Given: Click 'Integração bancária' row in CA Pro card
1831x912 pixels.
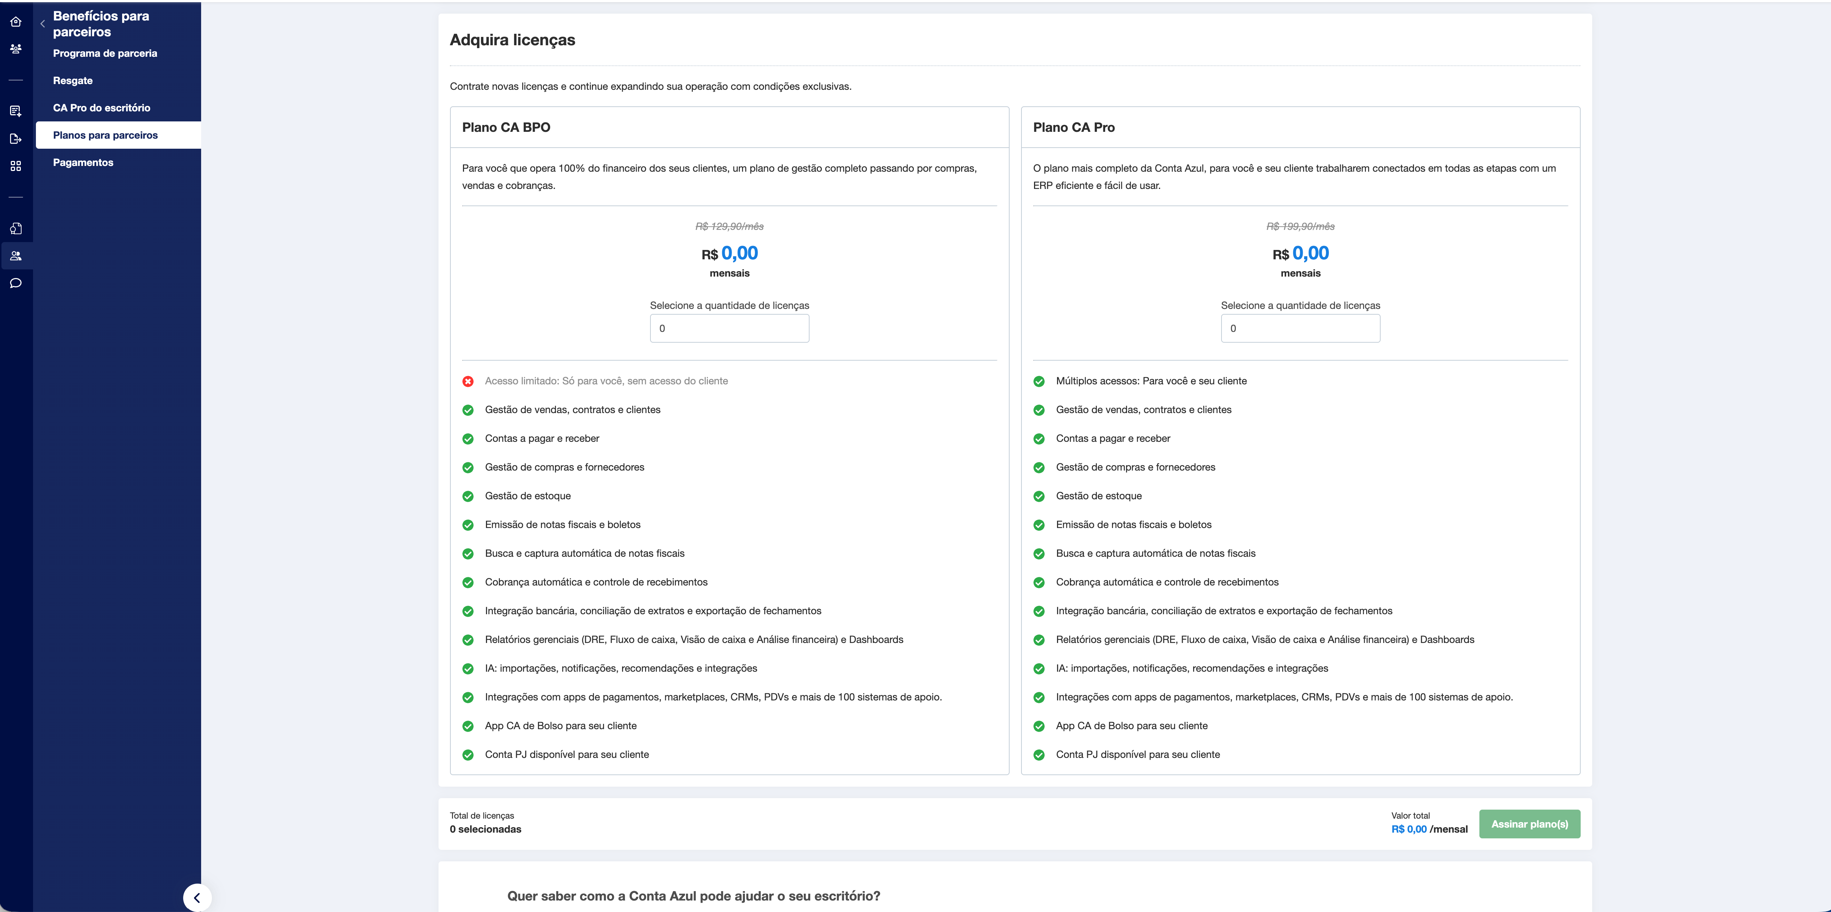Looking at the screenshot, I should tap(1223, 611).
